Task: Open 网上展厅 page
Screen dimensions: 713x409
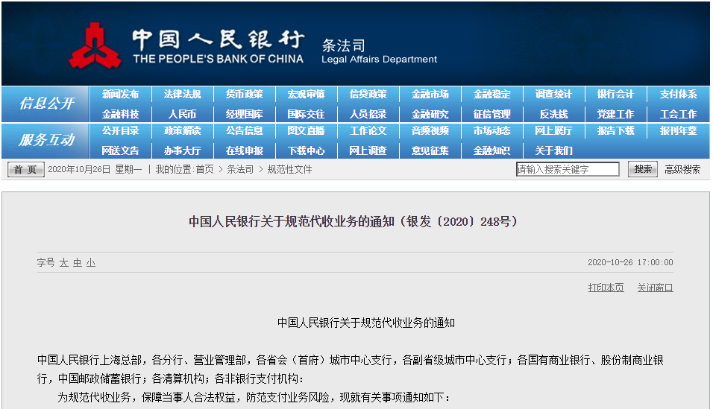Action: [x=553, y=130]
